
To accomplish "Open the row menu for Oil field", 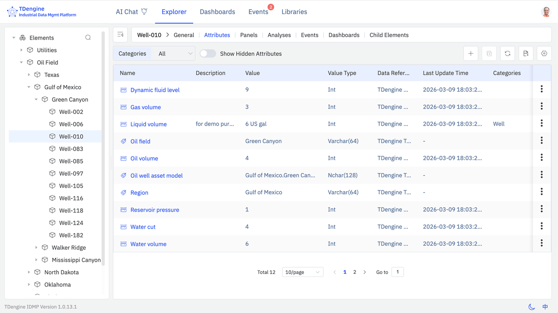I will click(541, 140).
